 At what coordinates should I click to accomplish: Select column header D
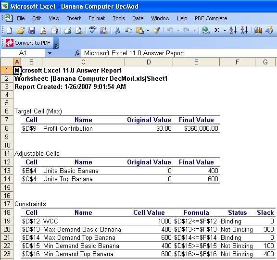(149, 62)
